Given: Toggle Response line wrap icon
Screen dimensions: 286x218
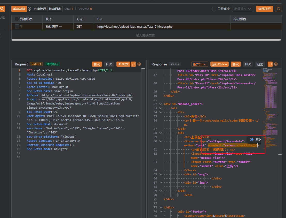Looking at the screenshot, I should pos(270,64).
